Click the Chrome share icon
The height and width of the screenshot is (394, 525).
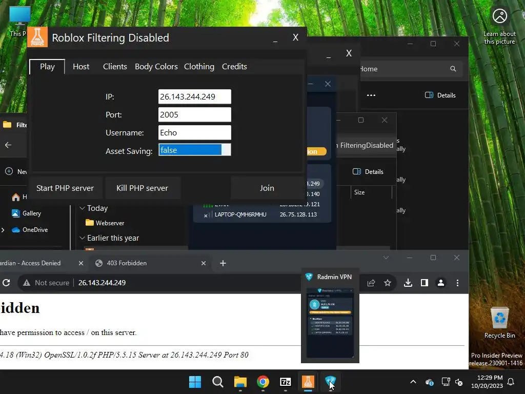click(371, 283)
